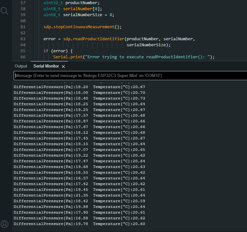The width and height of the screenshot is (247, 232).
Task: Select the DifferentialPressure 19.68 output row
Action: [79, 167]
